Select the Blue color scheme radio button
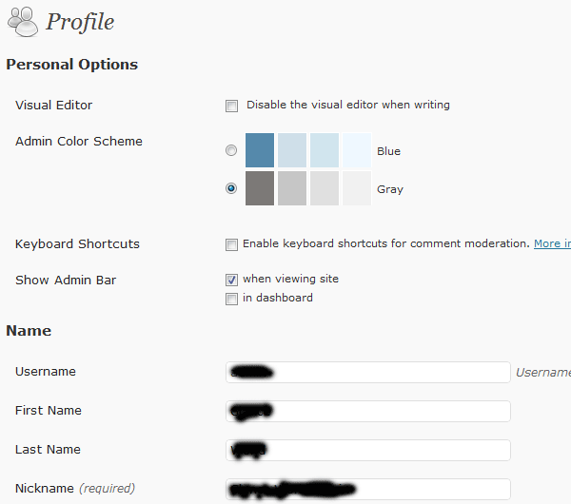 231,150
